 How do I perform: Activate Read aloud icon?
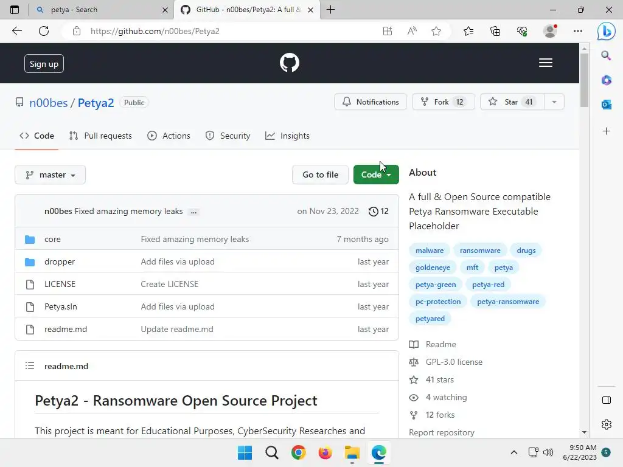[412, 31]
